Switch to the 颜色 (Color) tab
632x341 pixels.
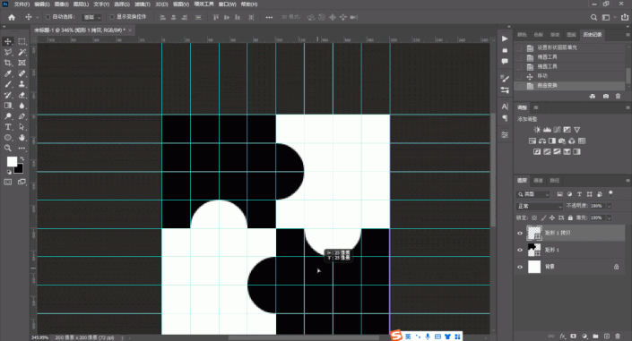tap(522, 35)
